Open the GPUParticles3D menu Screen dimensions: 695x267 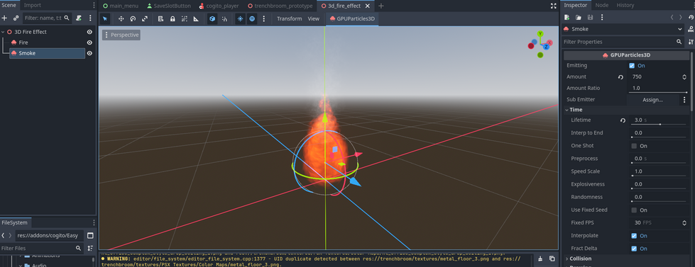click(x=352, y=18)
